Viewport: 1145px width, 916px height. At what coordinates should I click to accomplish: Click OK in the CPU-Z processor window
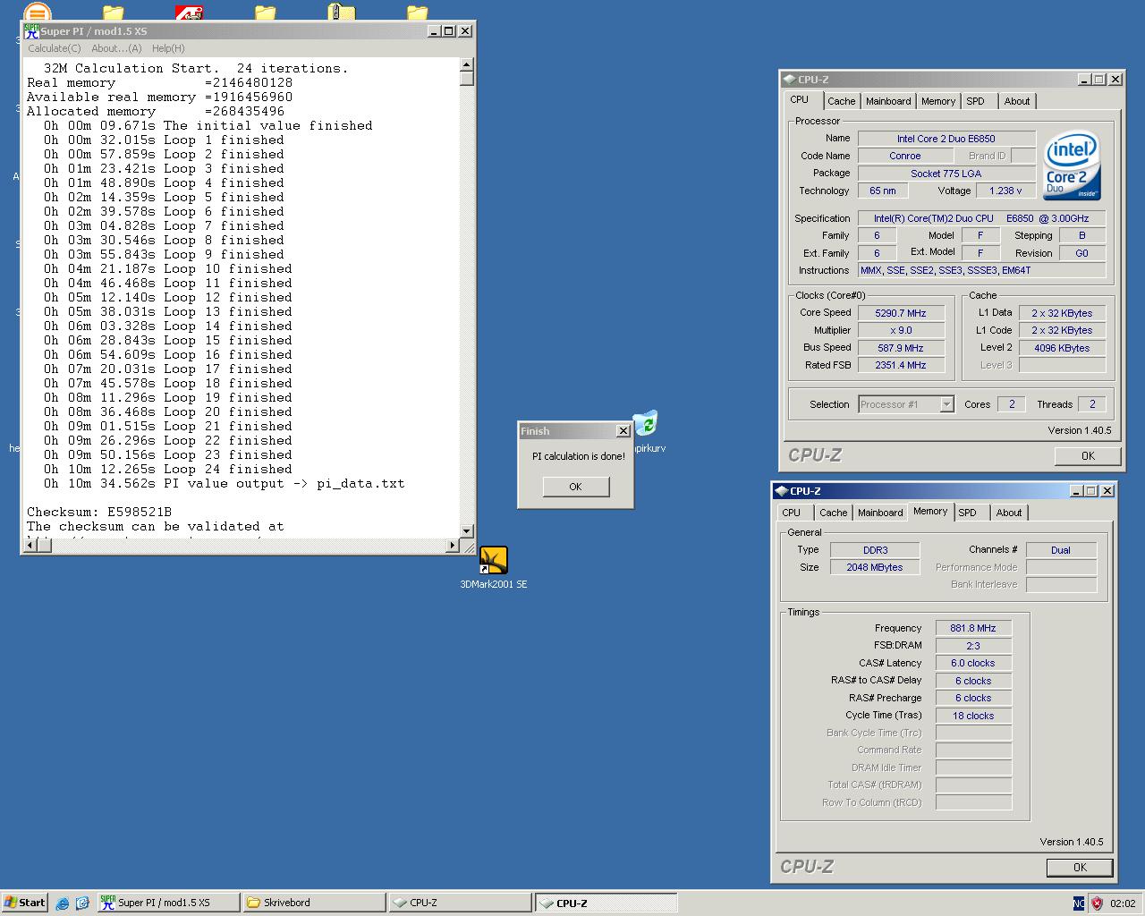tap(1088, 455)
